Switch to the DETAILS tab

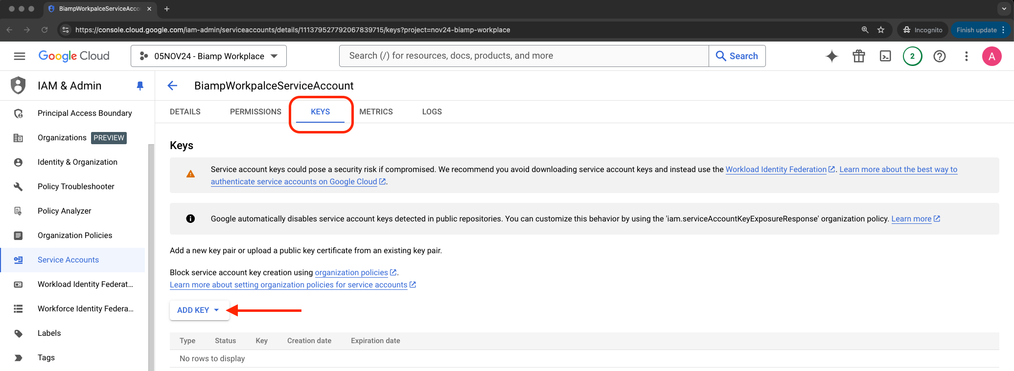[x=185, y=112]
